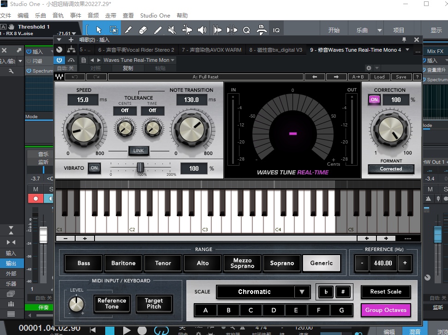Enable Reference Tone
448x335 pixels.
coord(112,304)
